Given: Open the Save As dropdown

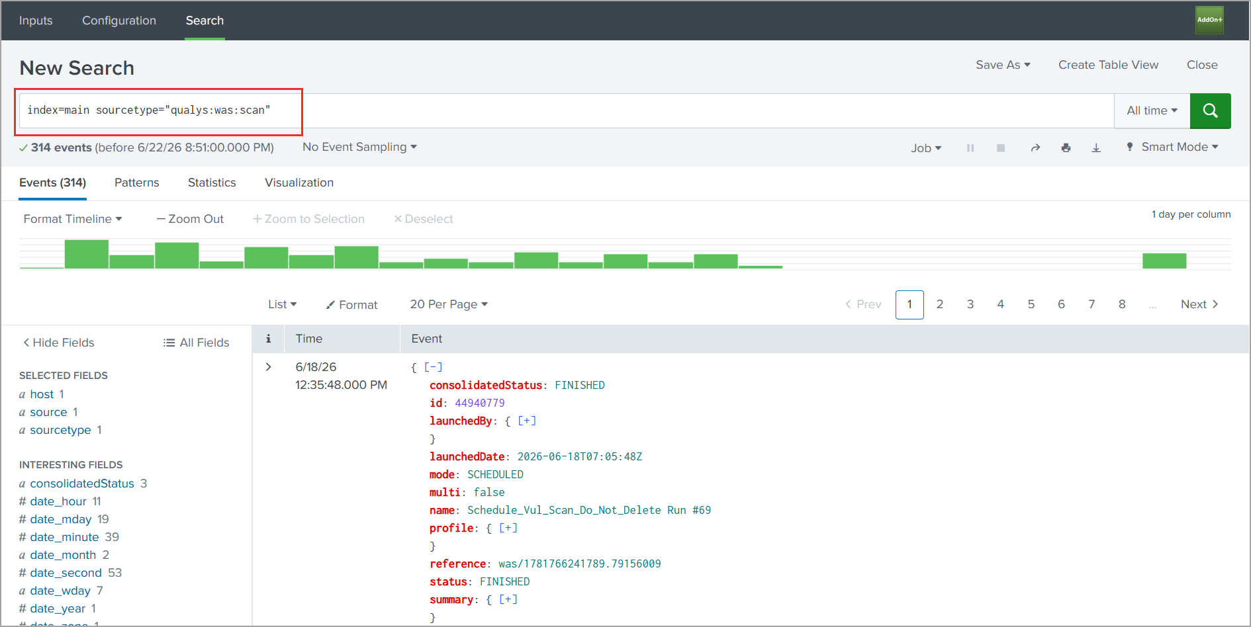Looking at the screenshot, I should tap(1003, 65).
